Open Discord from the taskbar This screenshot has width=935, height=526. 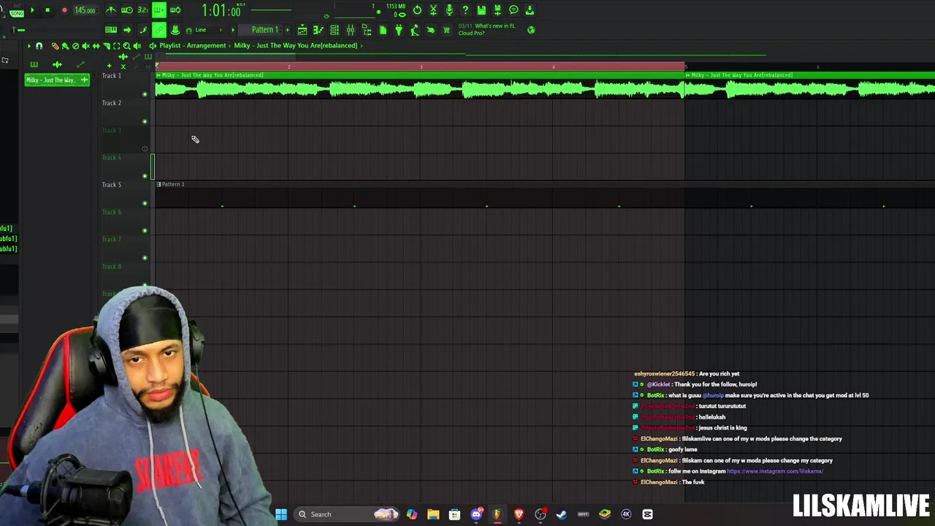point(476,514)
